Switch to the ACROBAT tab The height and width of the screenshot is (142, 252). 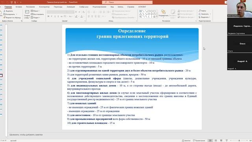tap(142, 7)
